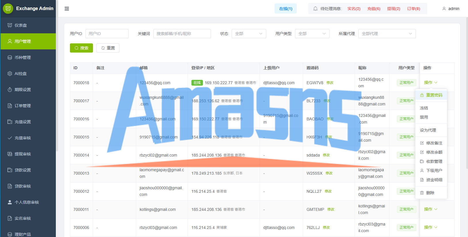Click the notification bell icon
The width and height of the screenshot is (468, 237).
click(x=315, y=9)
